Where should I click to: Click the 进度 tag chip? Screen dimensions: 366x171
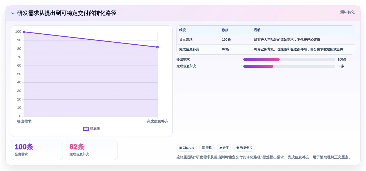pos(224,148)
